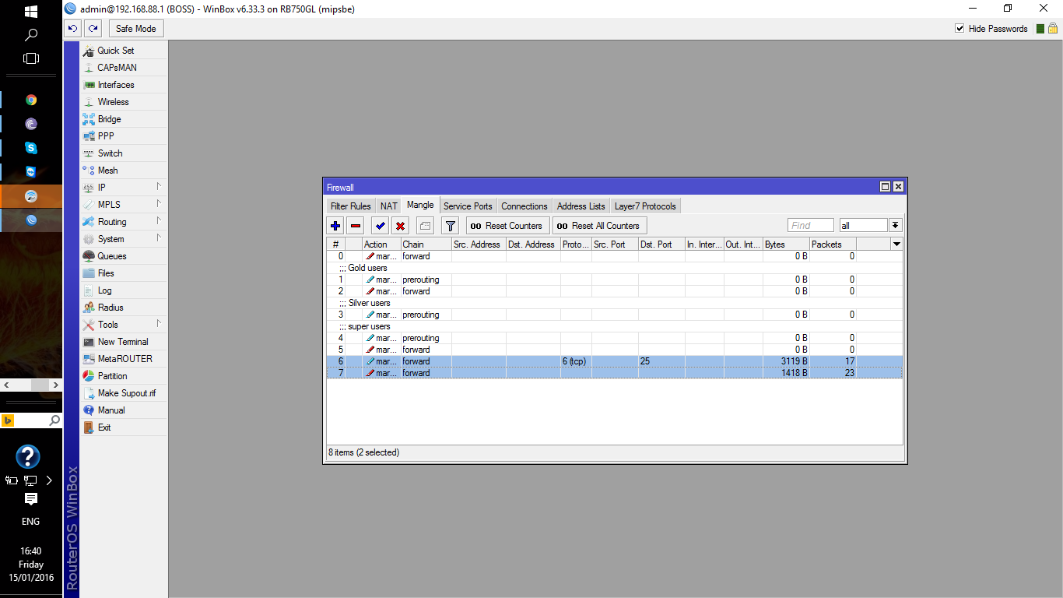This screenshot has width=1063, height=598.
Task: Open the Filter funnel icon in Firewall
Action: tap(450, 226)
